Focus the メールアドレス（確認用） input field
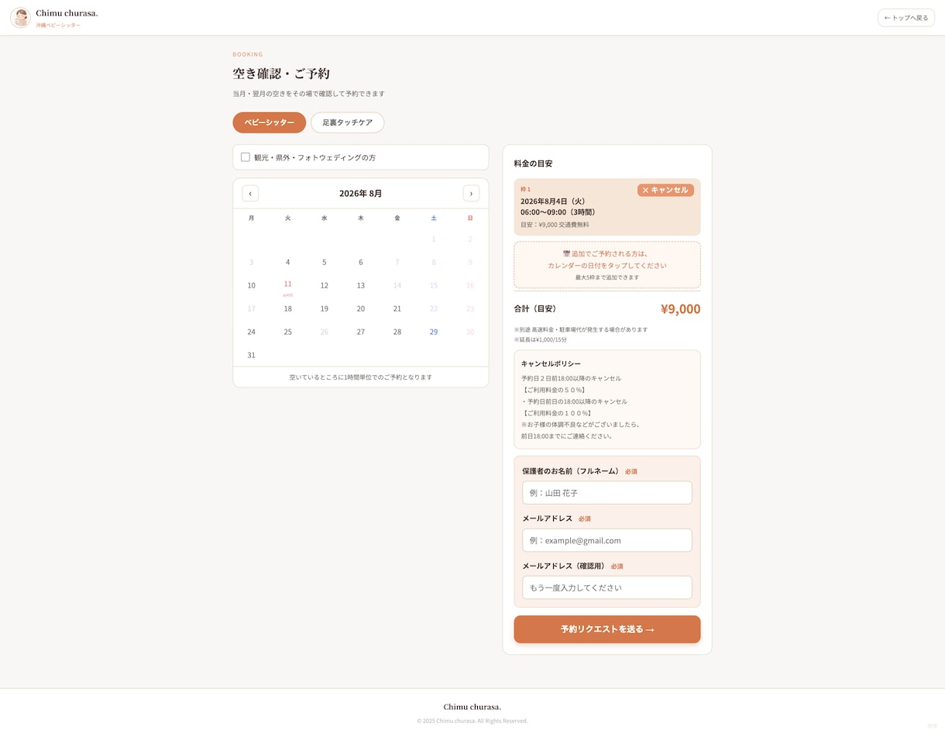The width and height of the screenshot is (945, 737). click(607, 587)
